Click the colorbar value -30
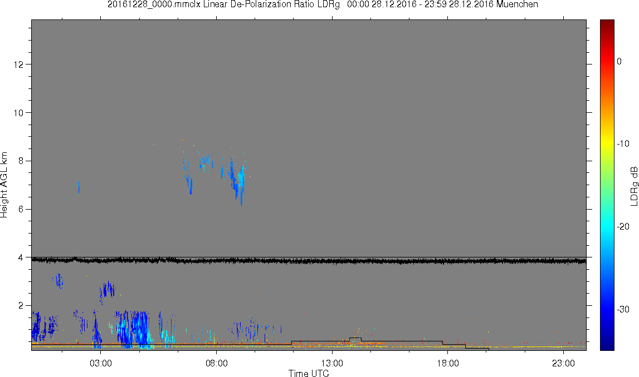The width and height of the screenshot is (639, 377). [x=623, y=310]
